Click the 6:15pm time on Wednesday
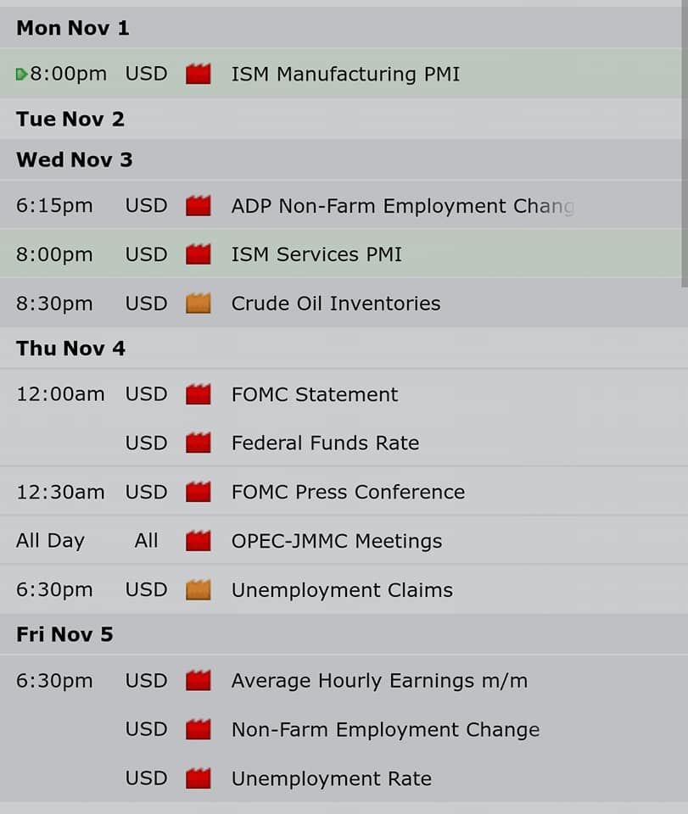The width and height of the screenshot is (688, 814). pos(54,205)
